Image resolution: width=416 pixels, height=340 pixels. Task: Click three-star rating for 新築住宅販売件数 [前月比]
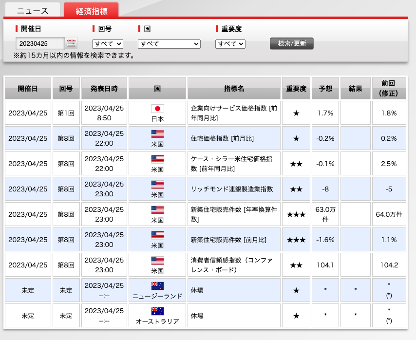[296, 240]
